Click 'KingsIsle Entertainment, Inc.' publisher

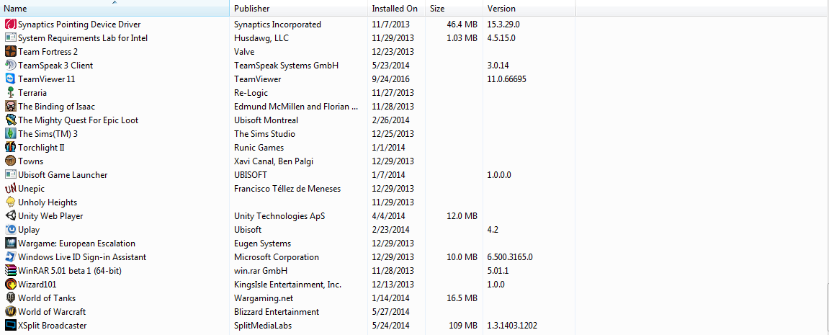[287, 284]
